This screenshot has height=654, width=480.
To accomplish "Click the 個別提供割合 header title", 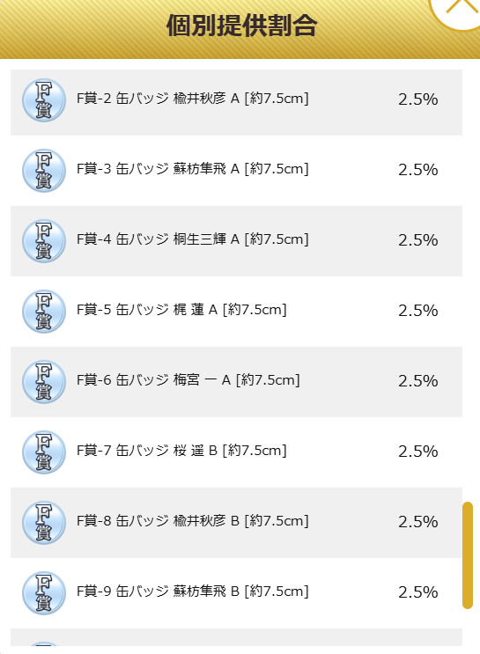I will tap(241, 26).
